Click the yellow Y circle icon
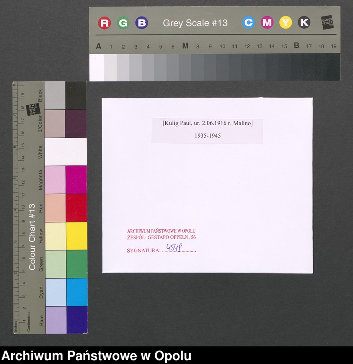Viewport: 353px width, 364px height. (286, 23)
